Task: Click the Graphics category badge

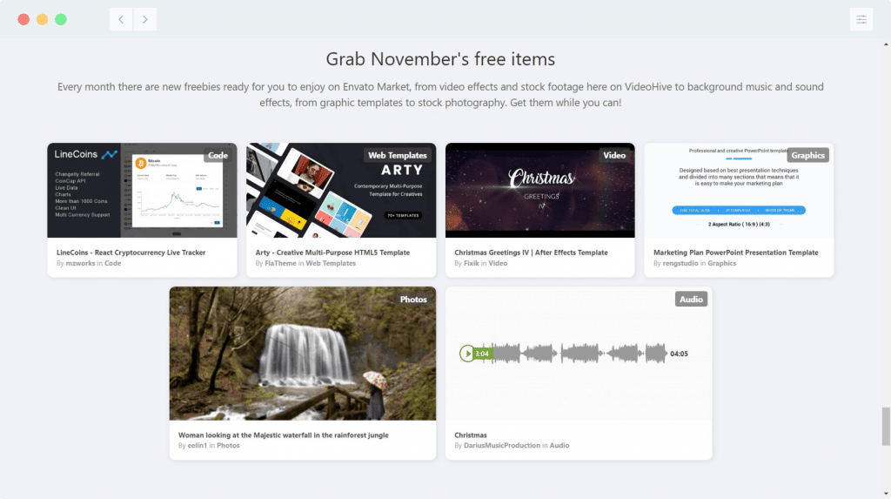Action: [807, 155]
